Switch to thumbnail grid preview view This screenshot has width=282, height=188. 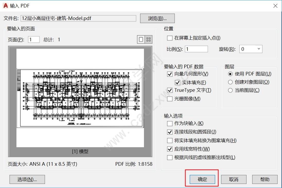click(x=149, y=39)
